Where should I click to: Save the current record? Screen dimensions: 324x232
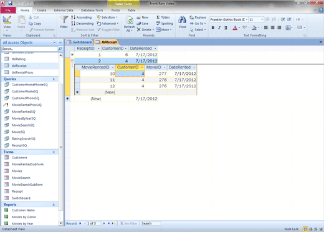coord(143,24)
